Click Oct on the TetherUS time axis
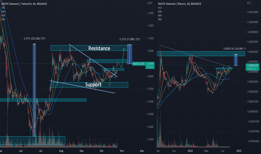This screenshot has height=154, width=261. click(x=102, y=151)
